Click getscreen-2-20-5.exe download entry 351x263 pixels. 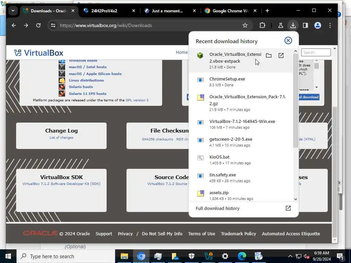point(241,142)
